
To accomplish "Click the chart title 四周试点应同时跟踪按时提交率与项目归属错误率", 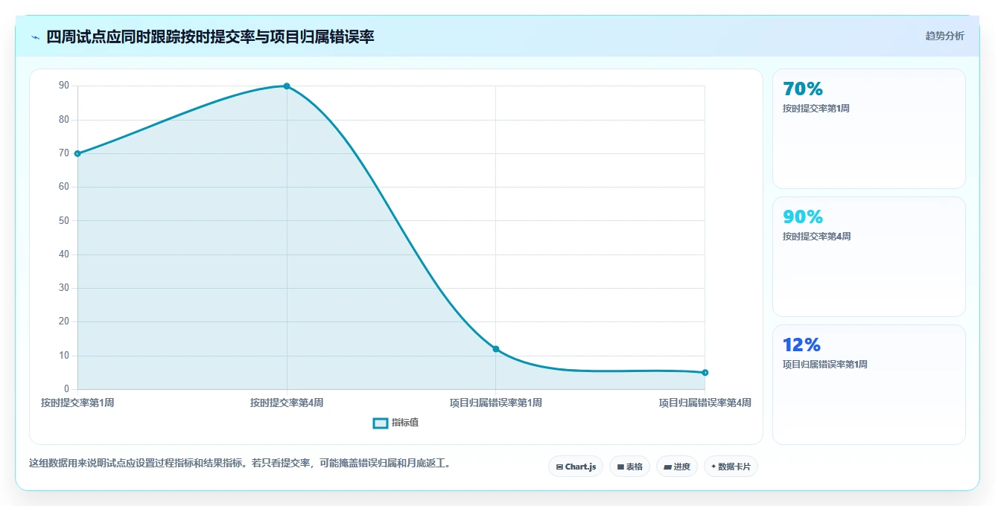I will (x=210, y=36).
